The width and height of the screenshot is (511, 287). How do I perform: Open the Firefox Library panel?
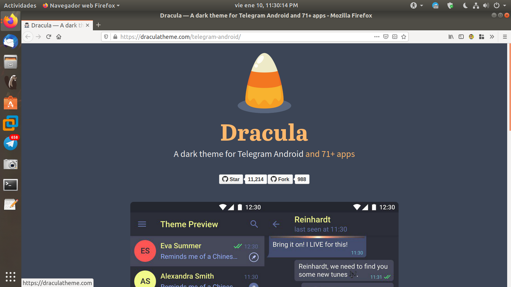(x=451, y=37)
